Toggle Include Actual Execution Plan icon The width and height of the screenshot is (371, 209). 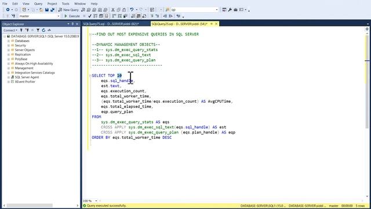pyautogui.click(x=114, y=16)
